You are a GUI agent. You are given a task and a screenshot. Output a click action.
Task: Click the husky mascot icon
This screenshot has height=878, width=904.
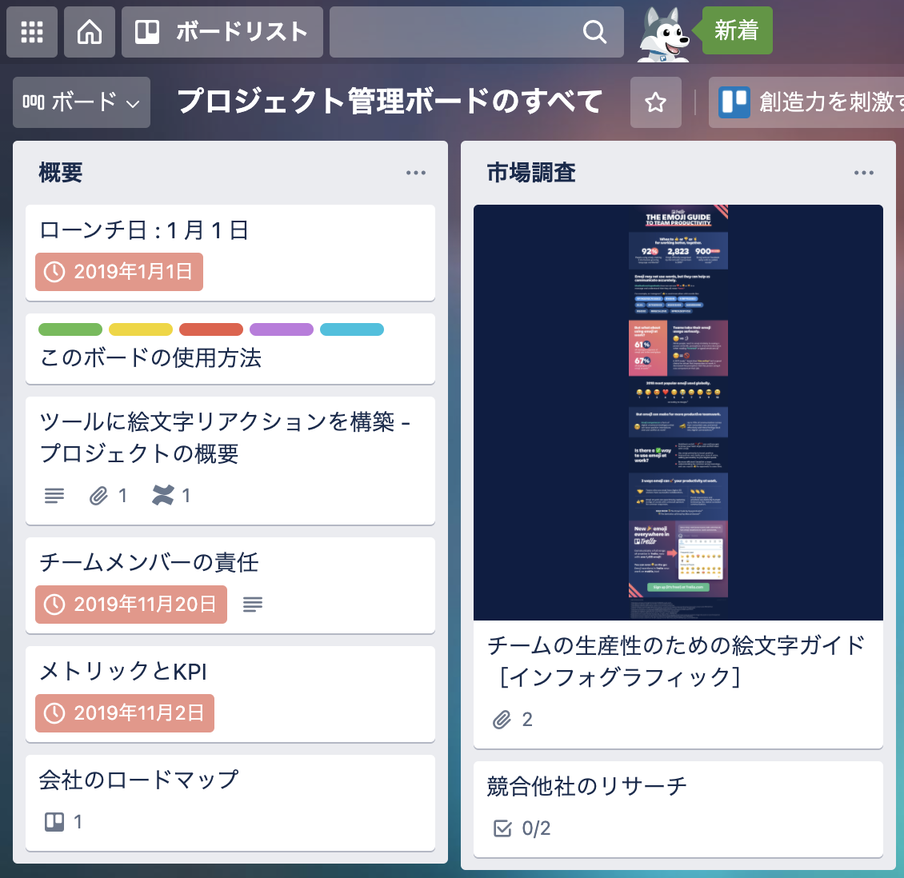pyautogui.click(x=663, y=34)
